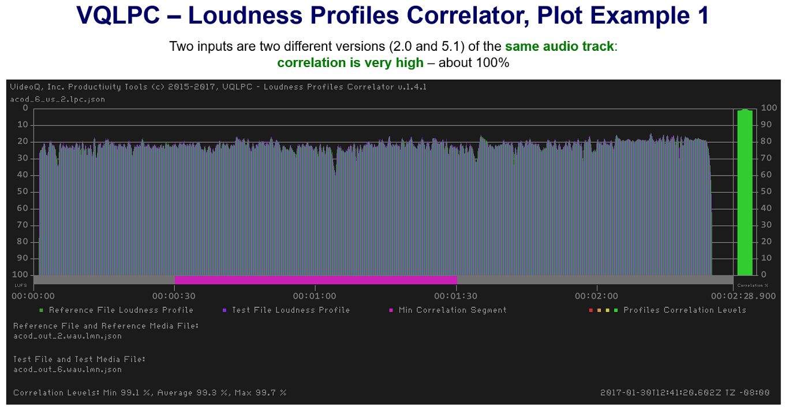Click the 00:01:00 timeline label
This screenshot has width=785, height=410.
tap(315, 296)
